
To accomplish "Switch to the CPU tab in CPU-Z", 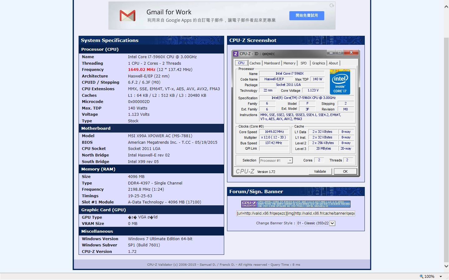I will pos(241,63).
